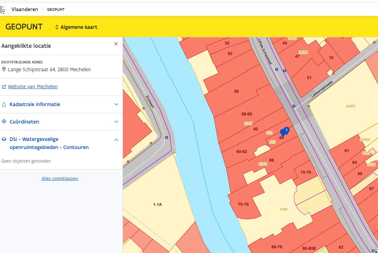The image size is (378, 253).
Task: Click the brown circle marker at Lekkernijstraatje corner
Action: [x=309, y=106]
